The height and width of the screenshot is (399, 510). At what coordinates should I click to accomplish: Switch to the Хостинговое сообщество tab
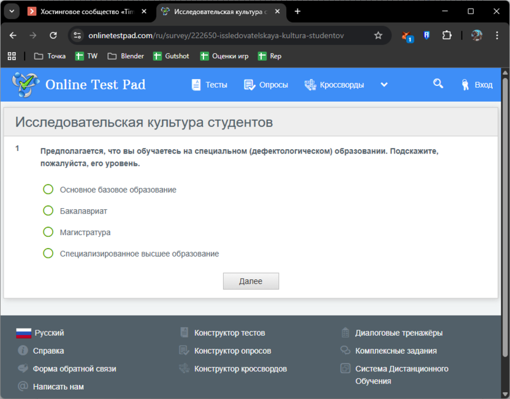pos(86,10)
